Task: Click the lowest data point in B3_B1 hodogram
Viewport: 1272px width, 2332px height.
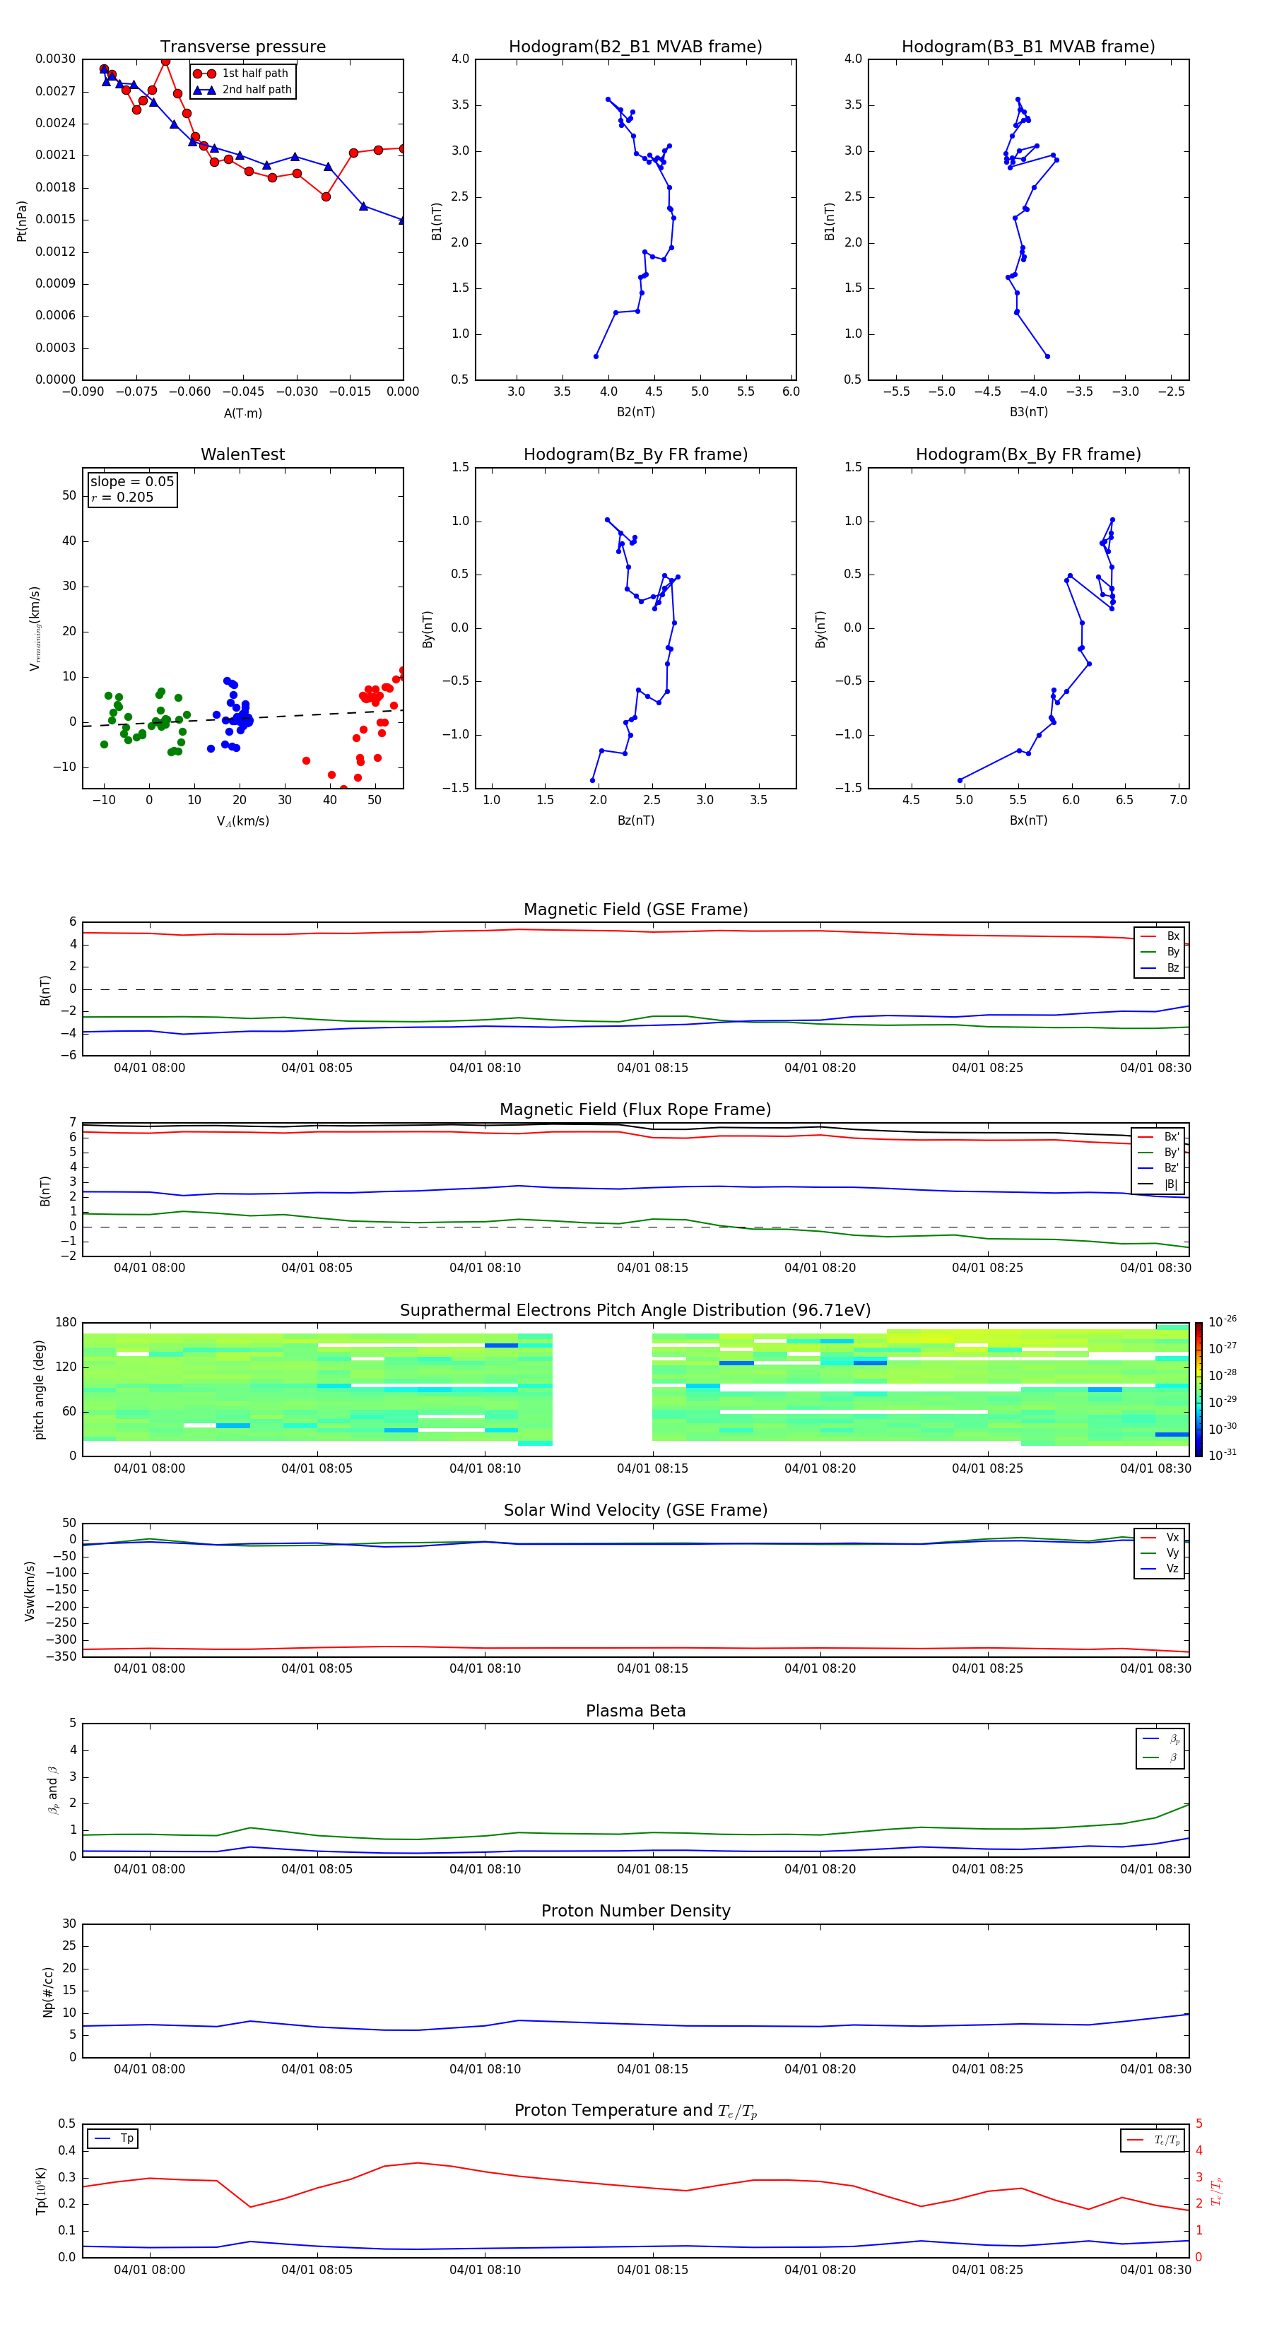Action: click(1047, 357)
